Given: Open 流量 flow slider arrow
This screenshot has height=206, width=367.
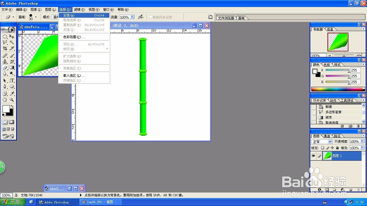Looking at the screenshot, I should [132, 17].
